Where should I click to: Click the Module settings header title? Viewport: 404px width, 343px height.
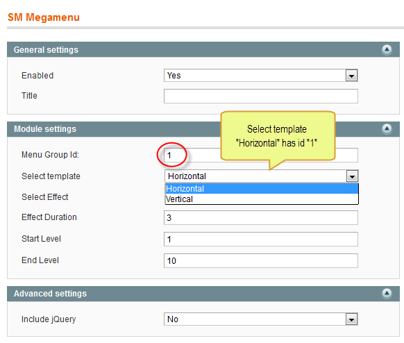(45, 129)
